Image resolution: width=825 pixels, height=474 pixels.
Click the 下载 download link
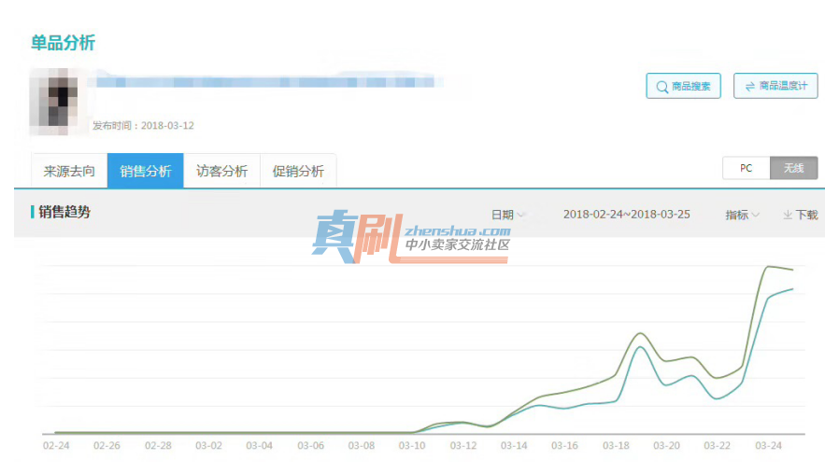tap(801, 215)
